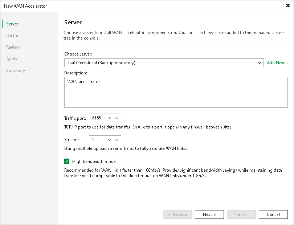This screenshot has width=294, height=225.
Task: Increase the Traffic port value
Action: pyautogui.click(x=117, y=118)
